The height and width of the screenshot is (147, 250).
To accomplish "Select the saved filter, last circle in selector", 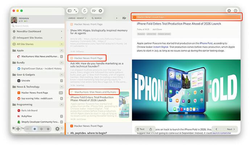I will coord(48,129).
